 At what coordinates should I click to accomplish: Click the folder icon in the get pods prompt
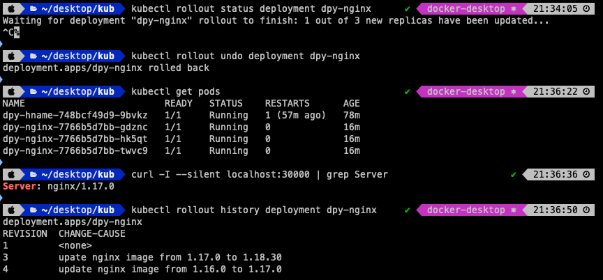tap(33, 91)
